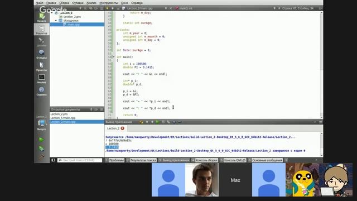Close the current main.cpp document

[x=171, y=8]
